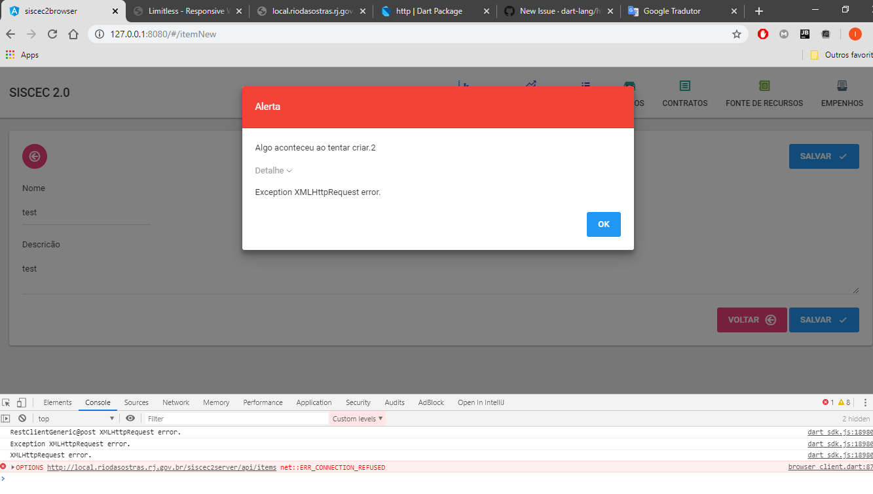Click the clear console icon in DevTools

[x=22, y=418]
